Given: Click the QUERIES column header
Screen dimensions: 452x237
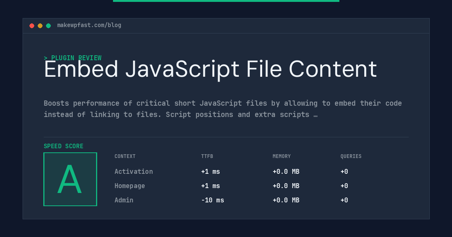Looking at the screenshot, I should click(x=351, y=156).
